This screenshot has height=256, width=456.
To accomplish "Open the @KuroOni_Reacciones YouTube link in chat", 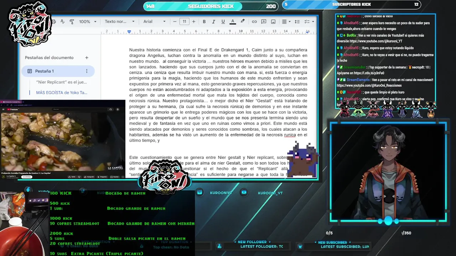I will pos(369,85).
